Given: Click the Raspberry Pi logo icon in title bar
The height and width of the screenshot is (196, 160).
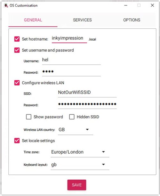Looking at the screenshot, I should (x=6, y=5).
